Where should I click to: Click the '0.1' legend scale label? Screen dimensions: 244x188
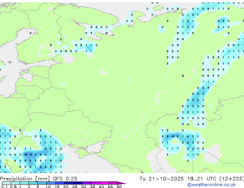pos(4,186)
